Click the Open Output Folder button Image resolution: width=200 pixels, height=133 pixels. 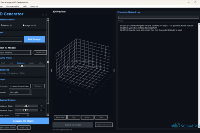point(8,128)
